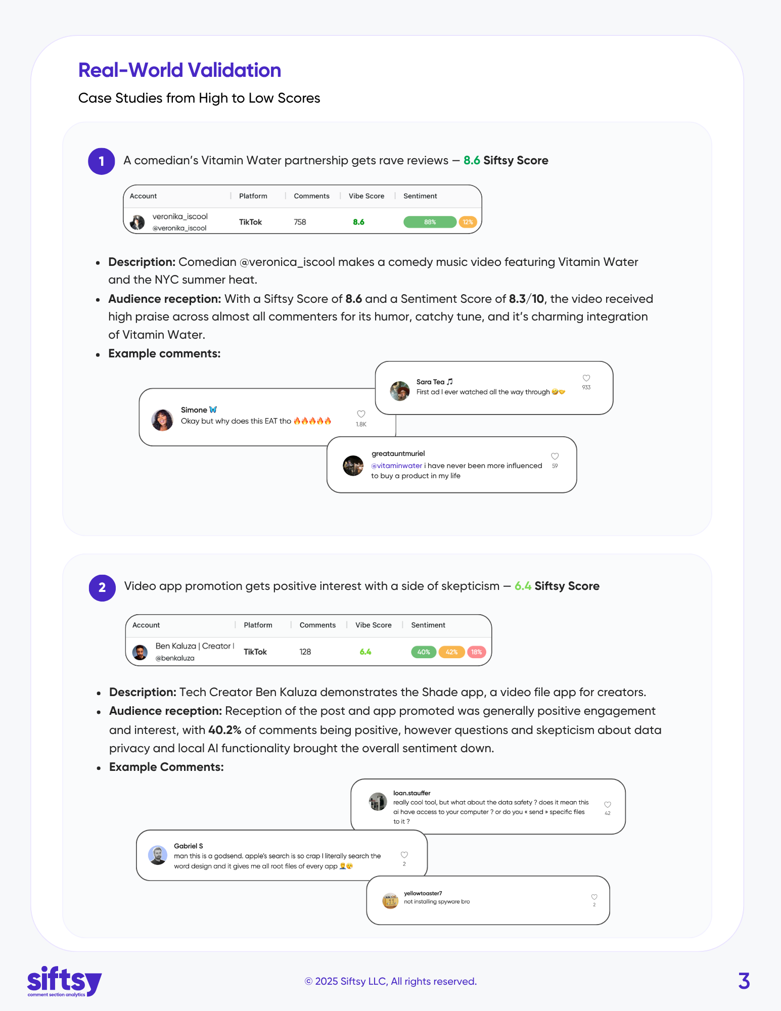The height and width of the screenshot is (1011, 781).
Task: Click the heart on greatauntmuriel's comment
Action: click(x=555, y=456)
